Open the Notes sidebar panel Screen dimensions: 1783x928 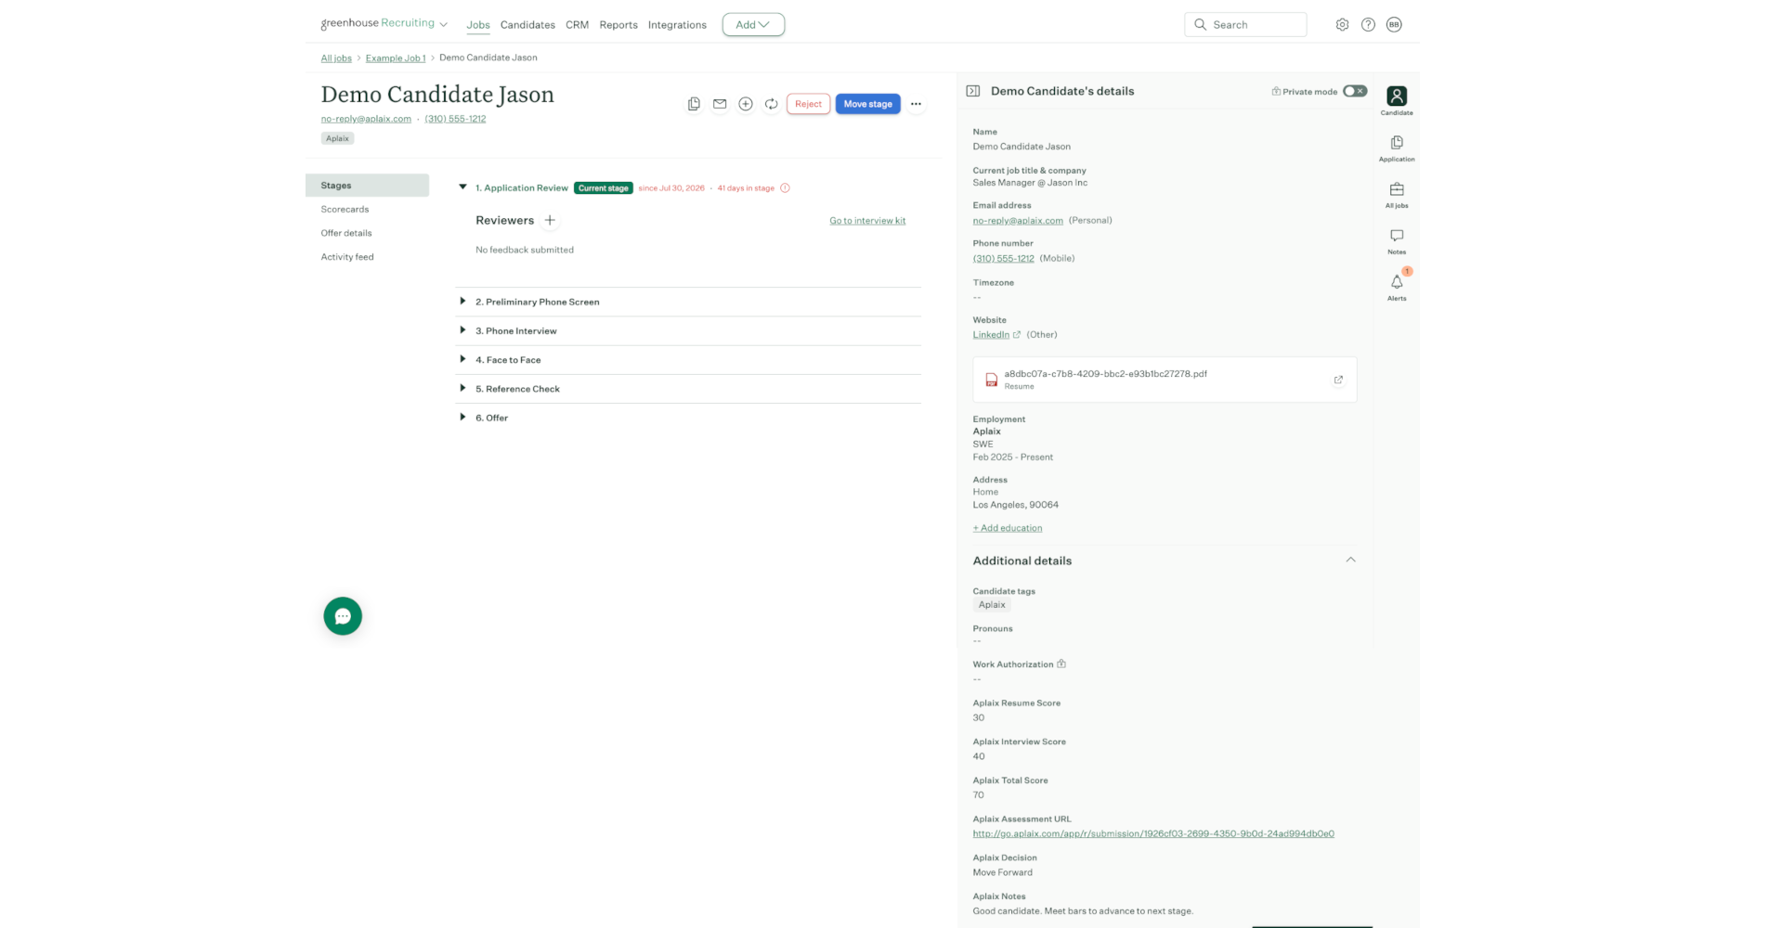coord(1397,241)
